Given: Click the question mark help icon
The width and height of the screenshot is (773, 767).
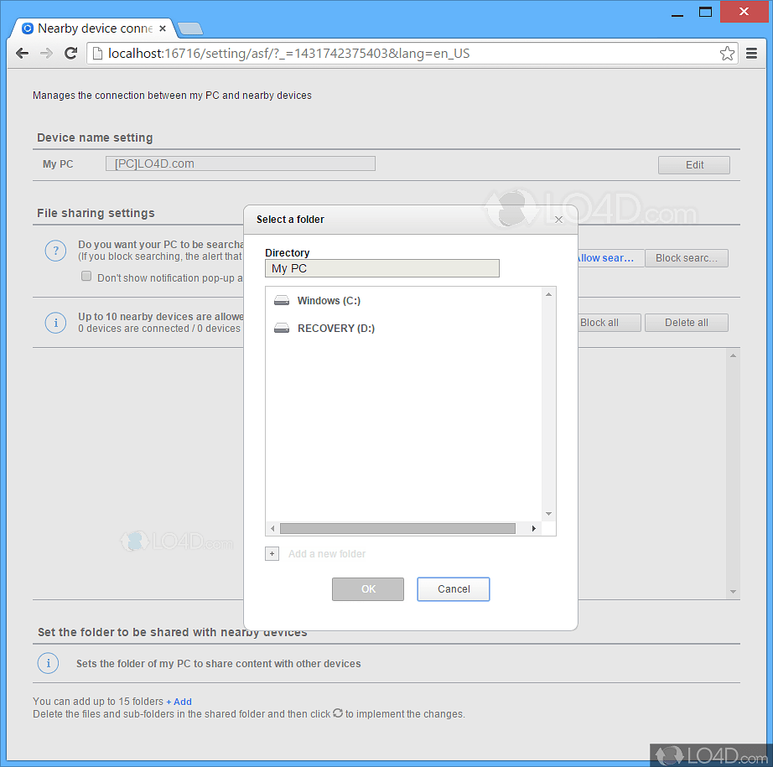Looking at the screenshot, I should coord(55,250).
